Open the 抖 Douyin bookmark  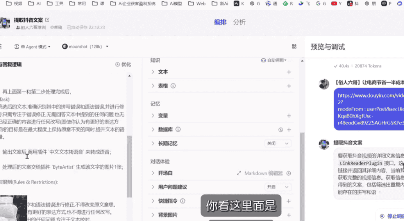tap(353, 4)
